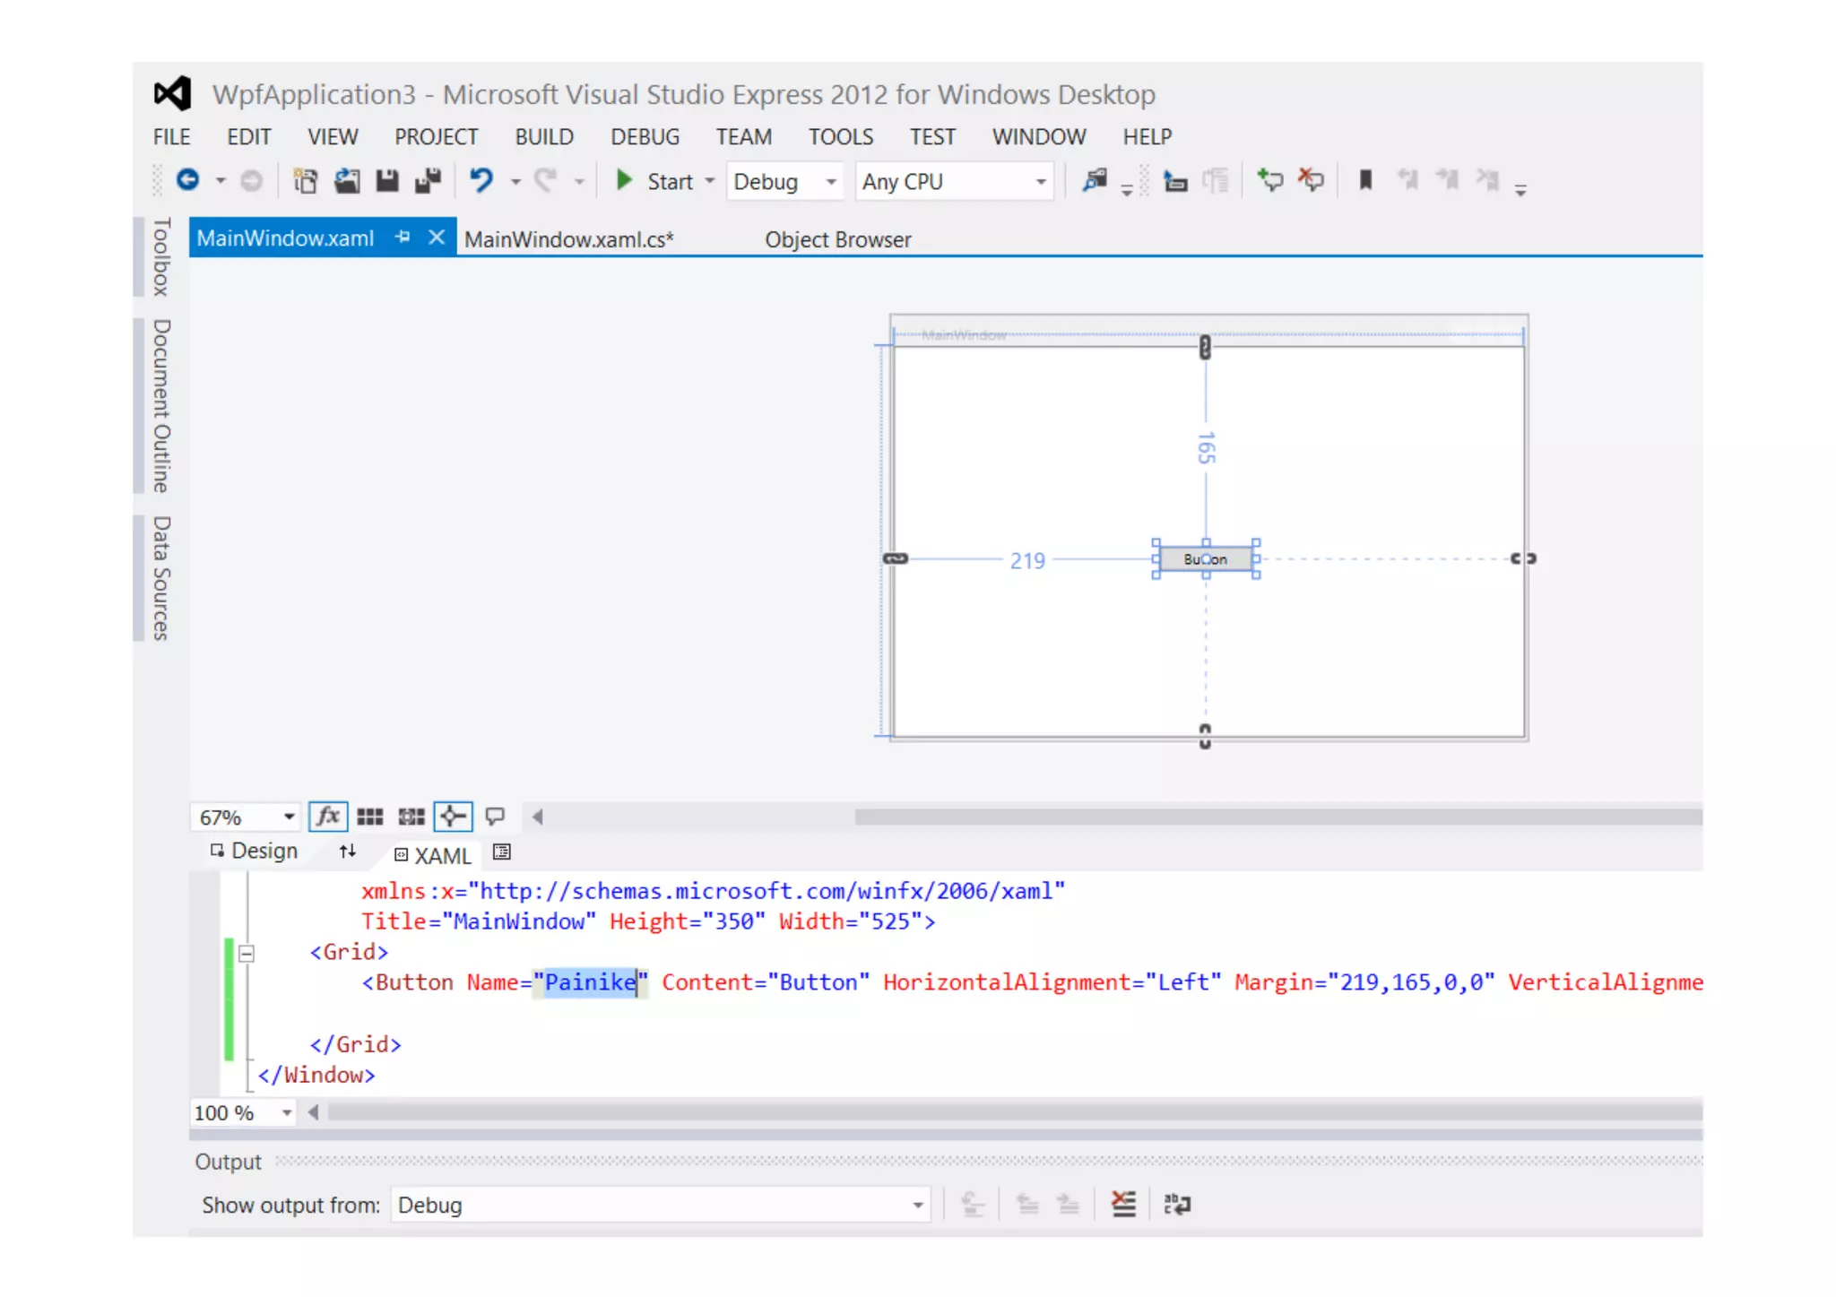Click the left margin anchor on canvas
1836x1297 pixels.
(x=896, y=558)
